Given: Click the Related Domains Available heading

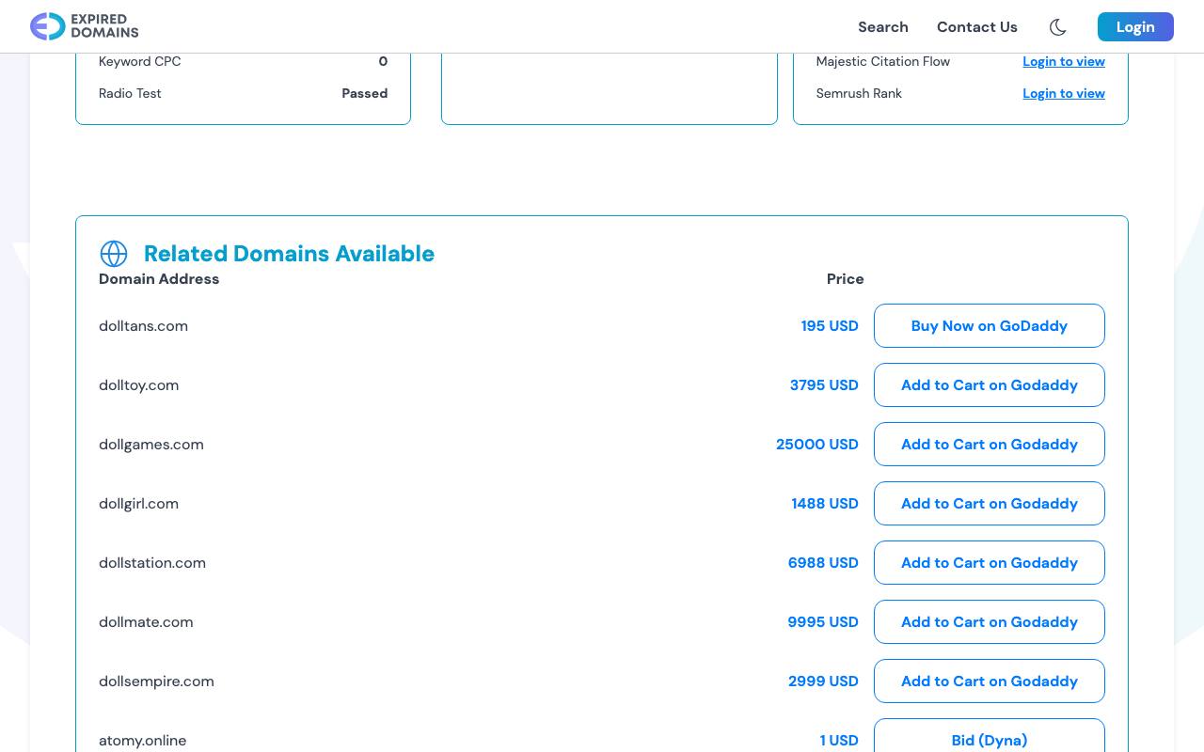Looking at the screenshot, I should point(289,254).
